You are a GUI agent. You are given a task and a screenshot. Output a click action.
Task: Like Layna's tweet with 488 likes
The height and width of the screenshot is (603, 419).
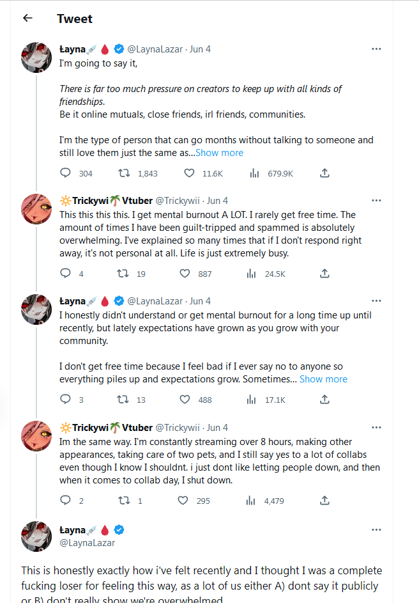pos(185,400)
